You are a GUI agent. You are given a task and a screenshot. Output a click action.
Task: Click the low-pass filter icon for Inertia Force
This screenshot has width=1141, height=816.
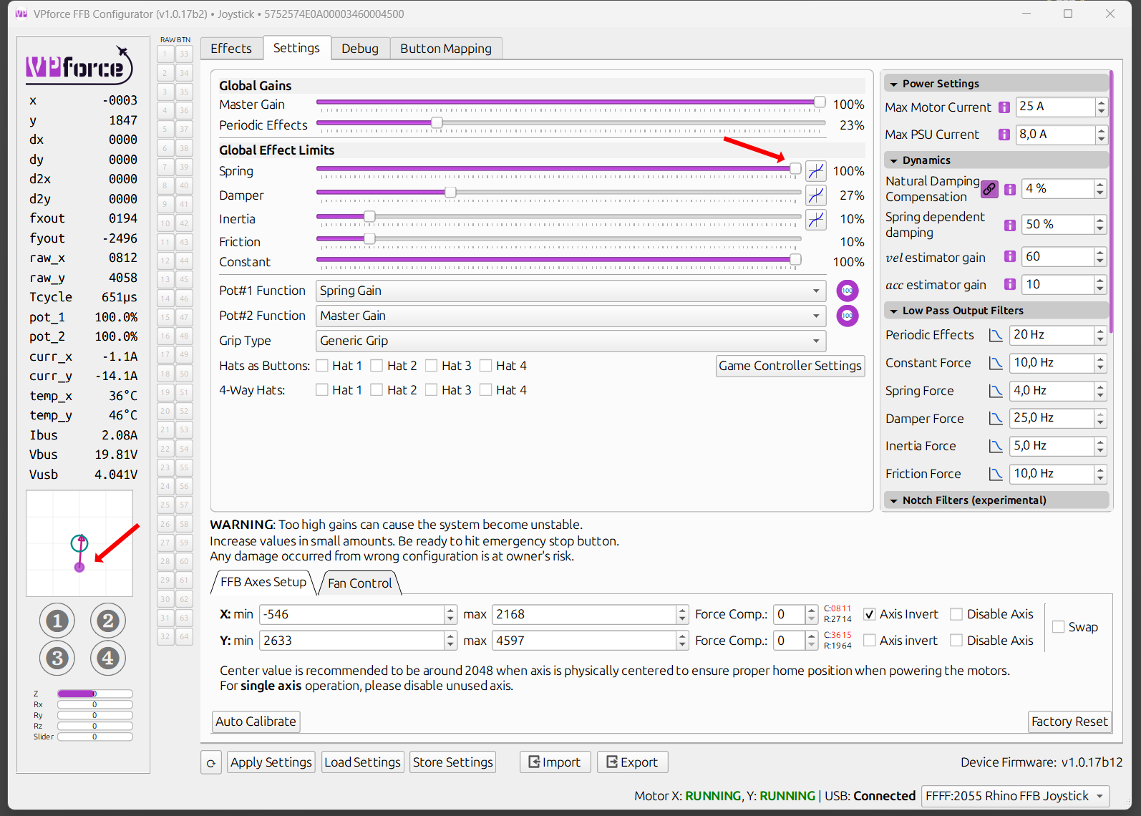pos(996,446)
